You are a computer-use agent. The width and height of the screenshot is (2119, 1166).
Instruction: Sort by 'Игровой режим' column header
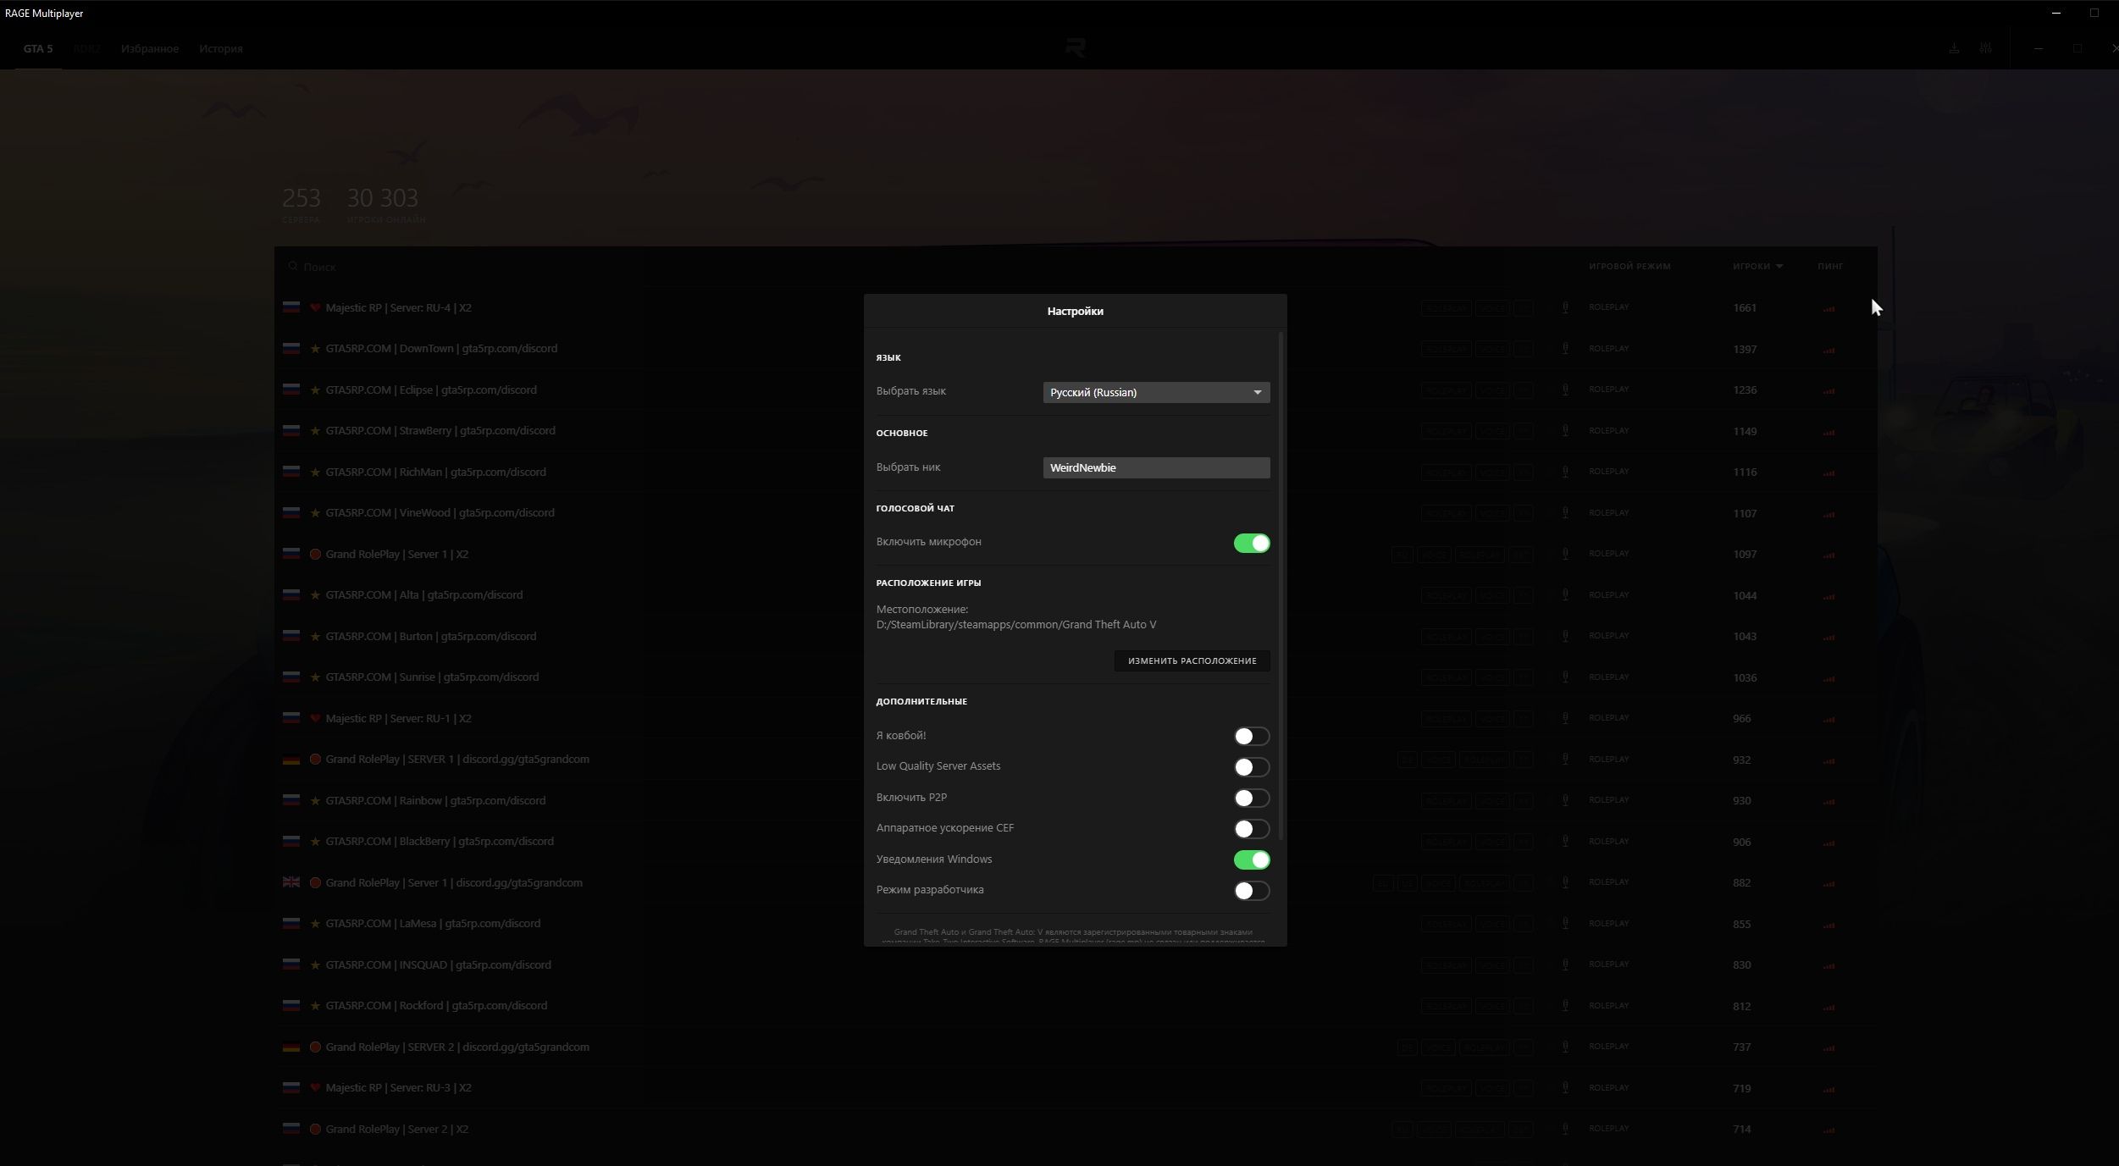(1629, 266)
